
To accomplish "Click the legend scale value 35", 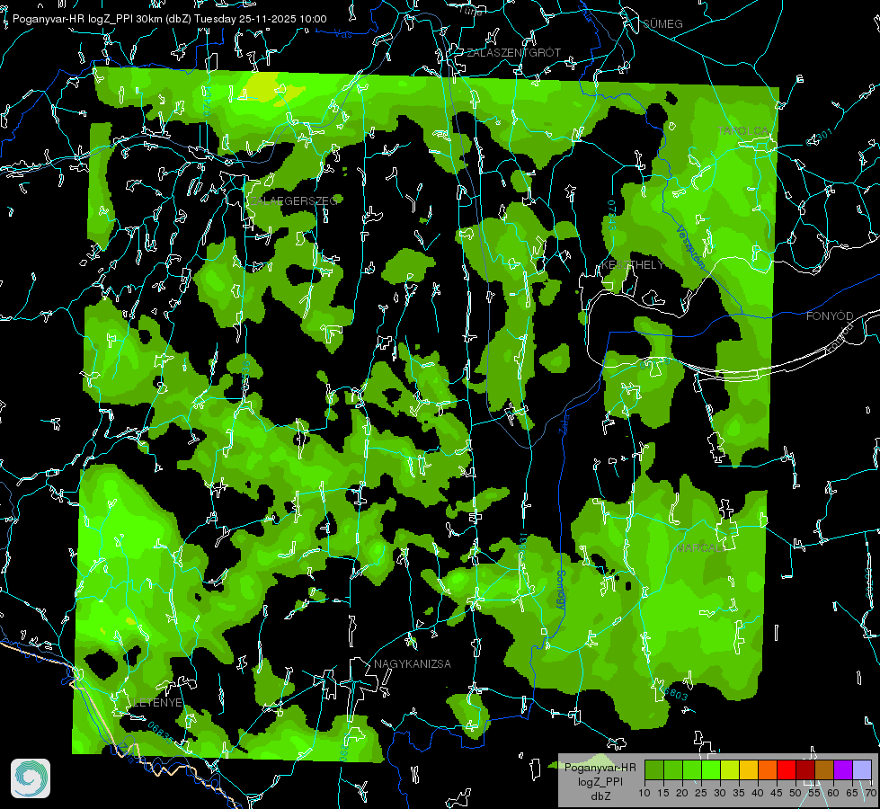I will (739, 793).
